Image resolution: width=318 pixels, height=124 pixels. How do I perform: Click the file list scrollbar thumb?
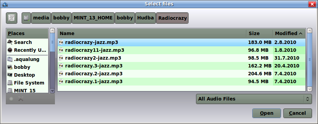pos(309,60)
